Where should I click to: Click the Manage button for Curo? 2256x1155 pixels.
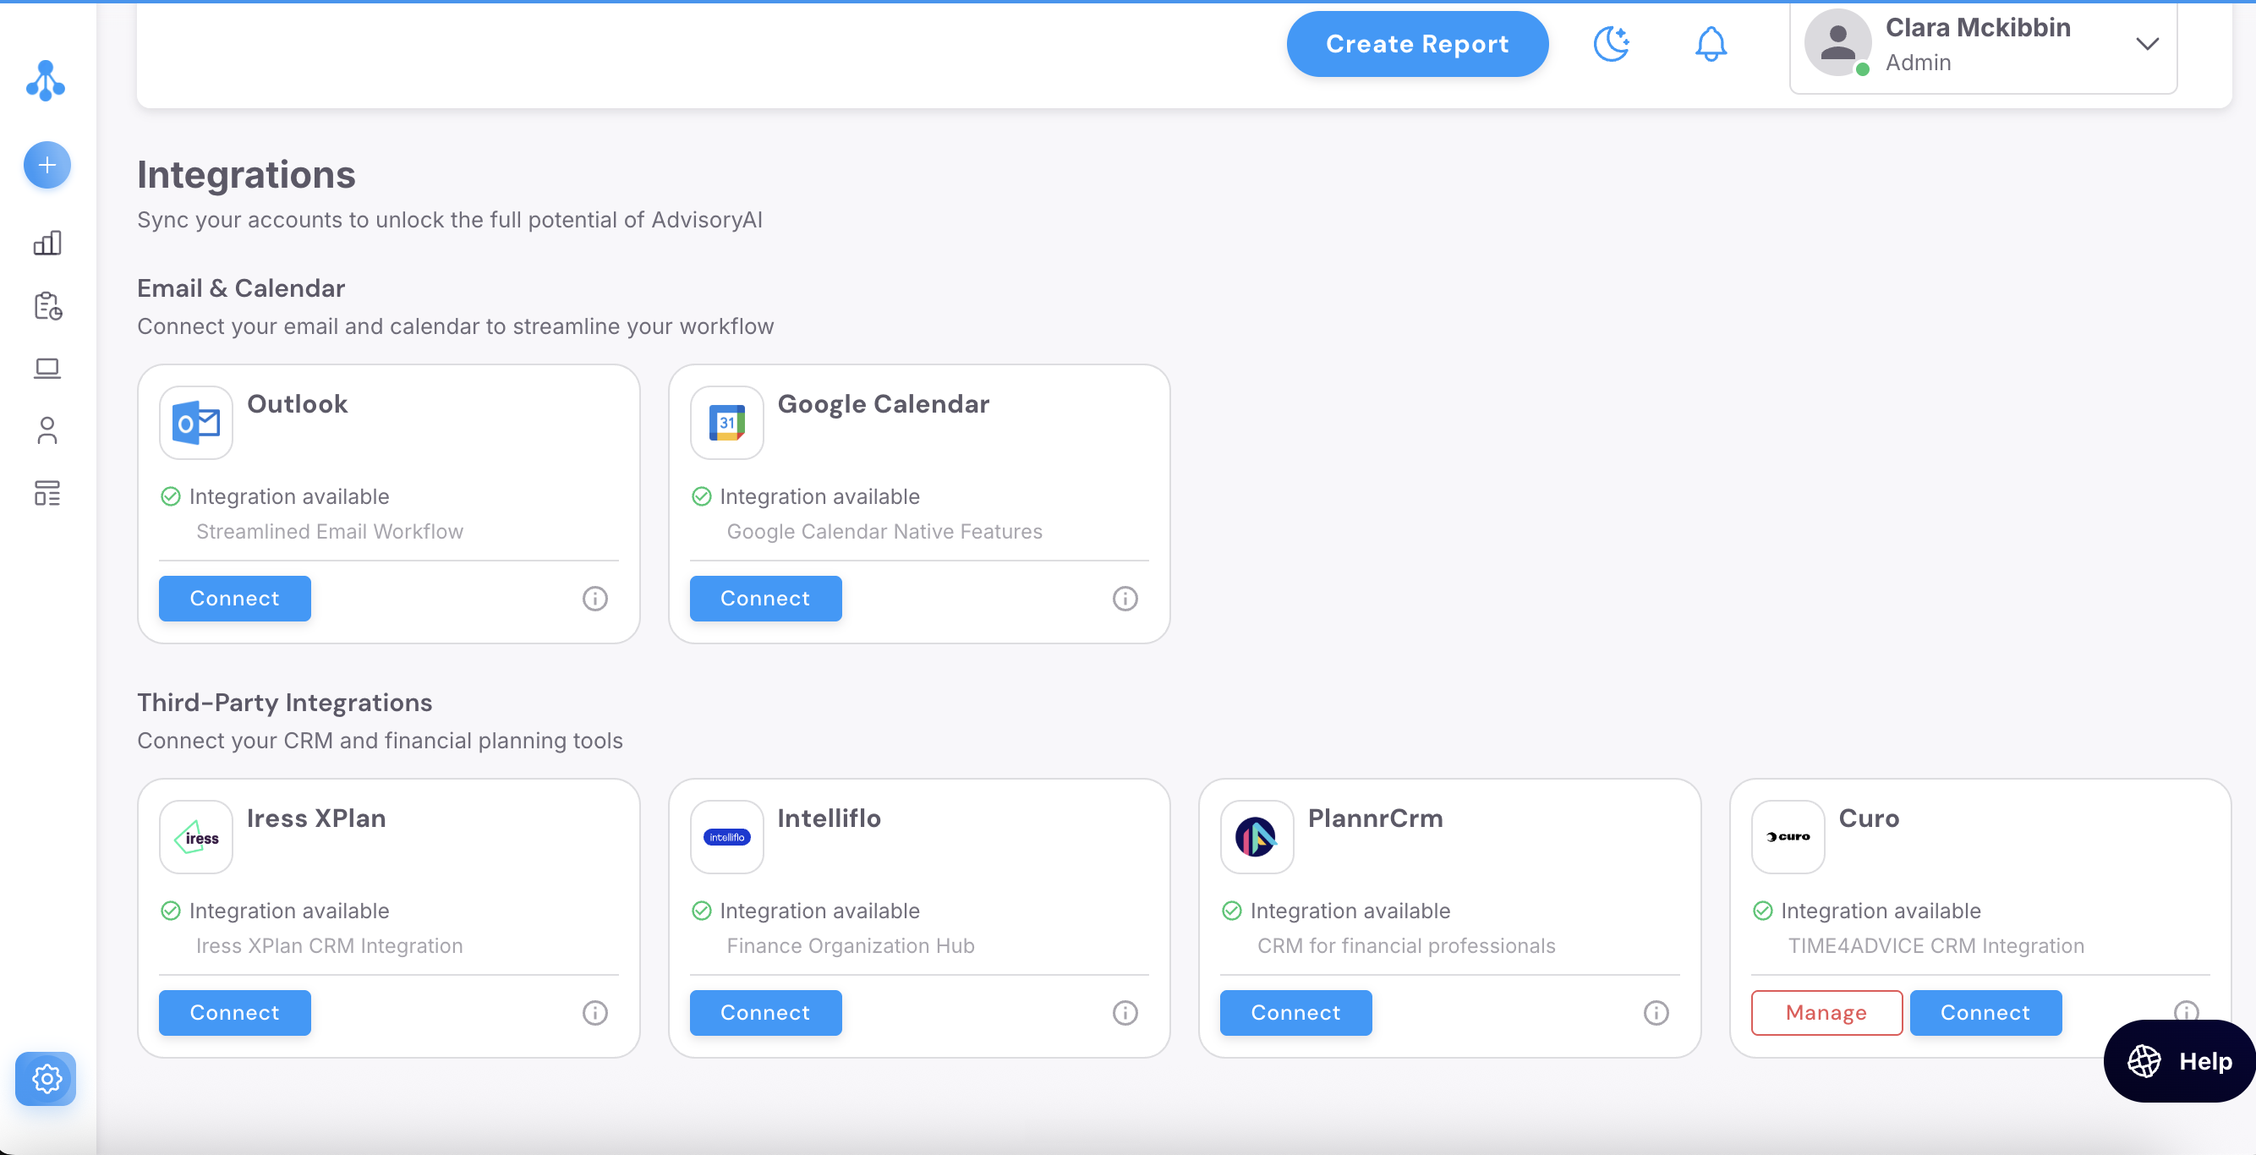(1826, 1012)
